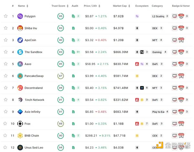Toggle favorite star for The Sandbox
The image size is (194, 152).
click(x=5, y=52)
